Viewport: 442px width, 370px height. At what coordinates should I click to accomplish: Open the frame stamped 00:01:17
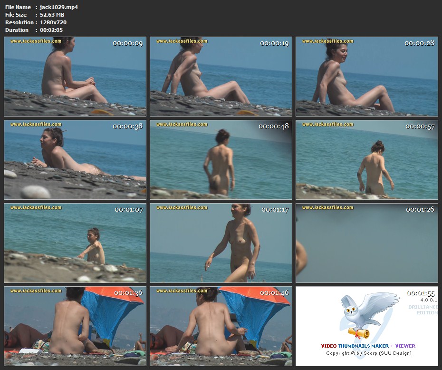[x=221, y=243]
